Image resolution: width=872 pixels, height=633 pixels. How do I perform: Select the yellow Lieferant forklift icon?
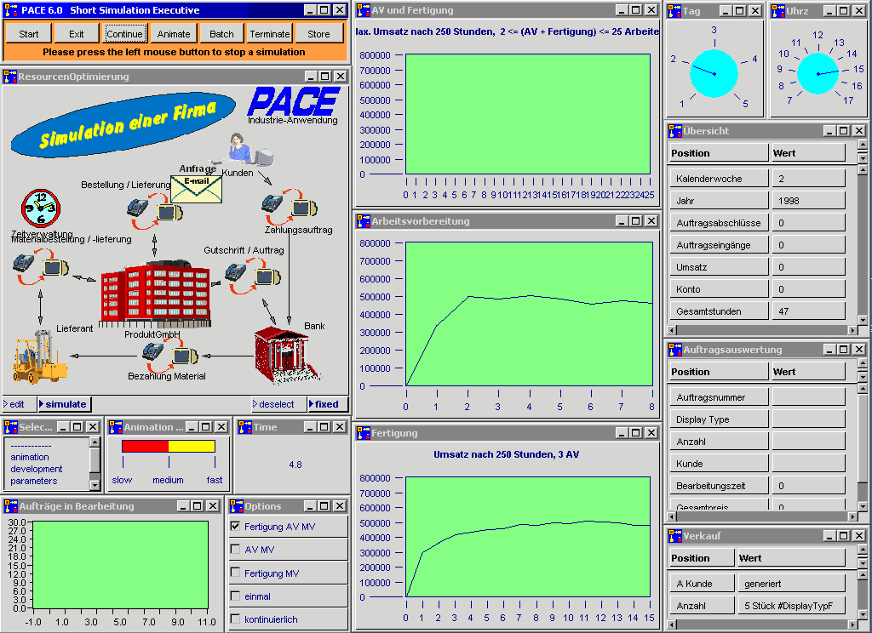click(39, 358)
